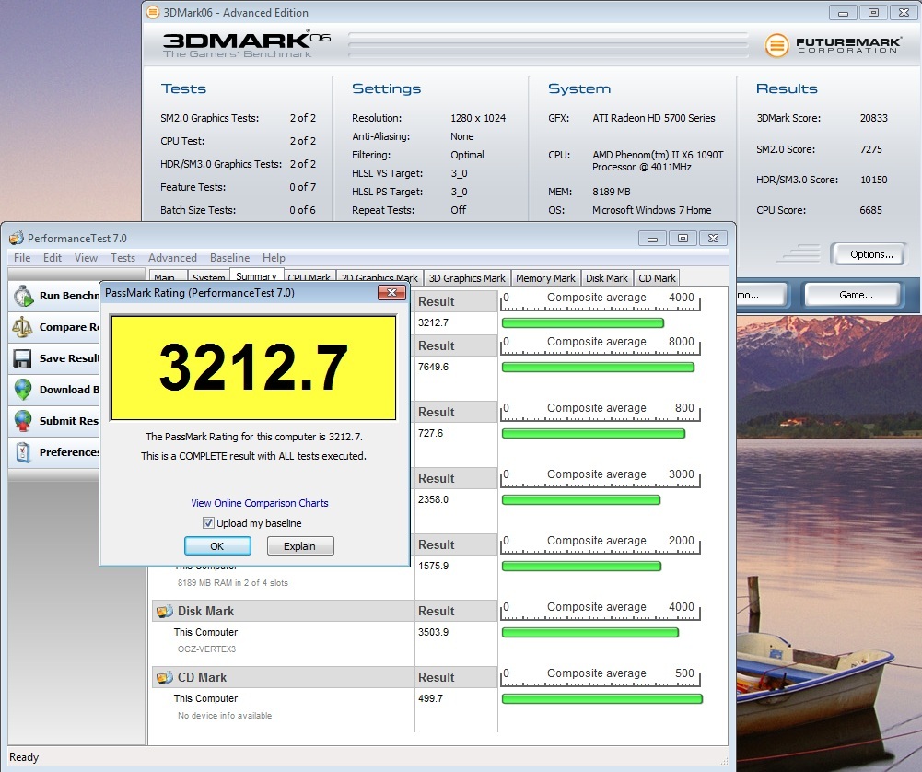
Task: Click the Submit Results globe icon
Action: (x=23, y=420)
